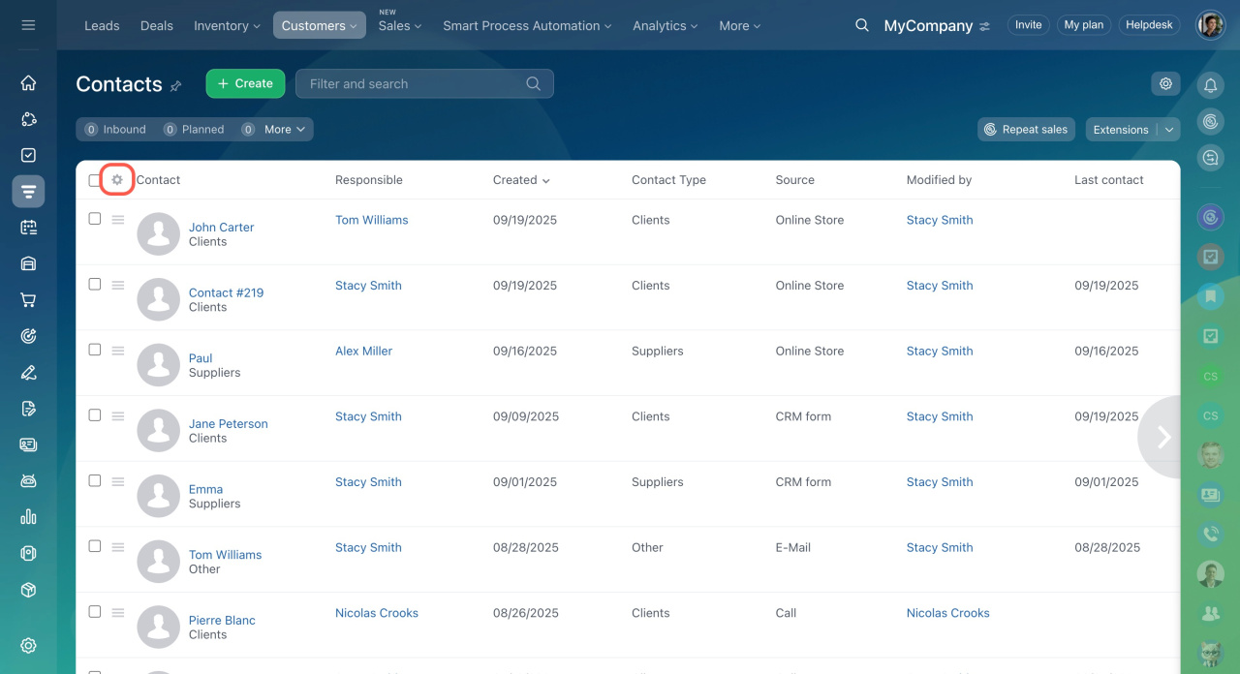Screen dimensions: 1240x674
Task: Open the settings gear above Extensions button
Action: click(x=1165, y=84)
